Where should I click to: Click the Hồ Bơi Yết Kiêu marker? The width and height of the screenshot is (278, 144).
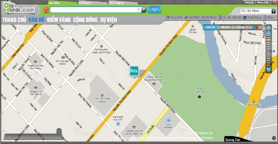(x=193, y=26)
